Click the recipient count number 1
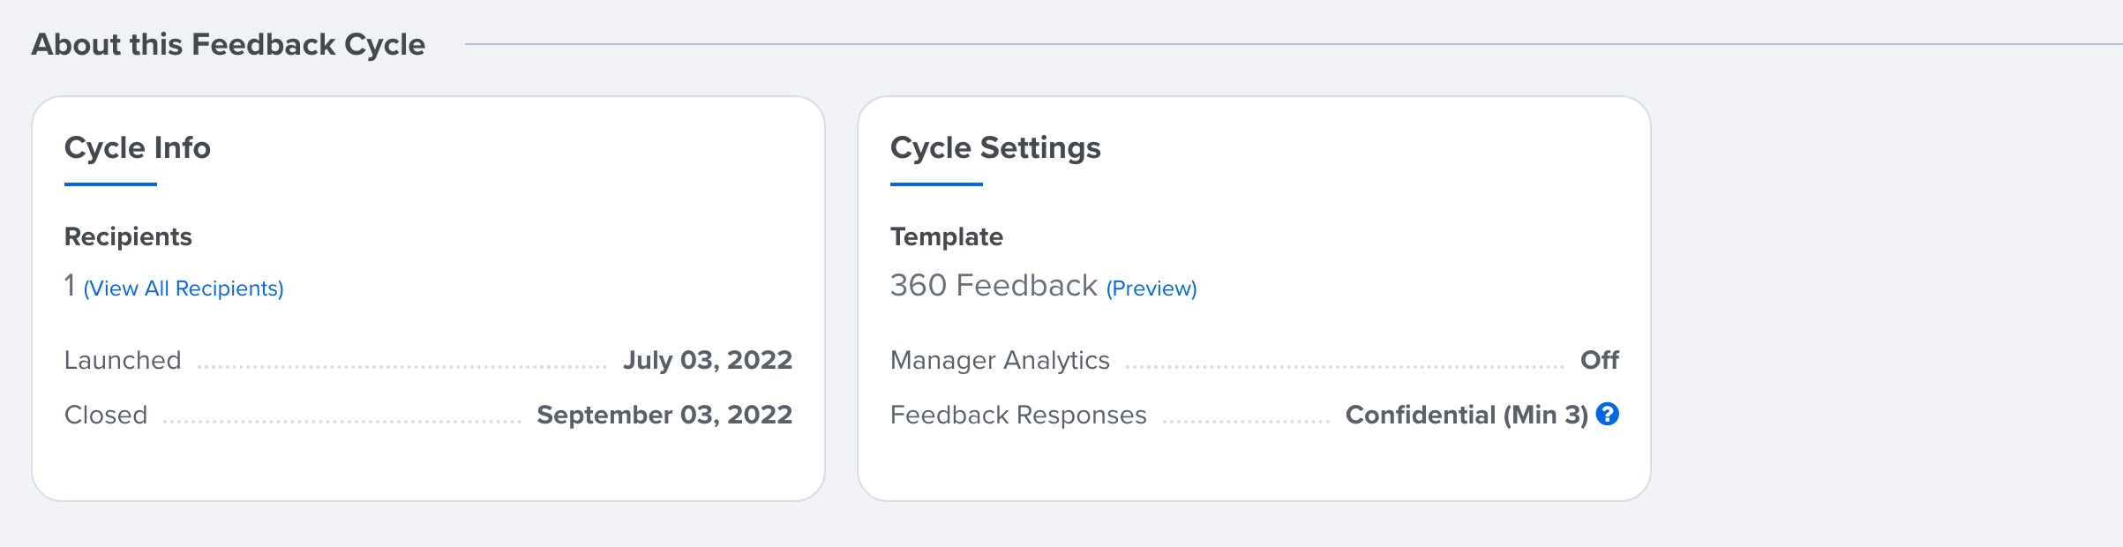This screenshot has height=547, width=2123. [70, 286]
